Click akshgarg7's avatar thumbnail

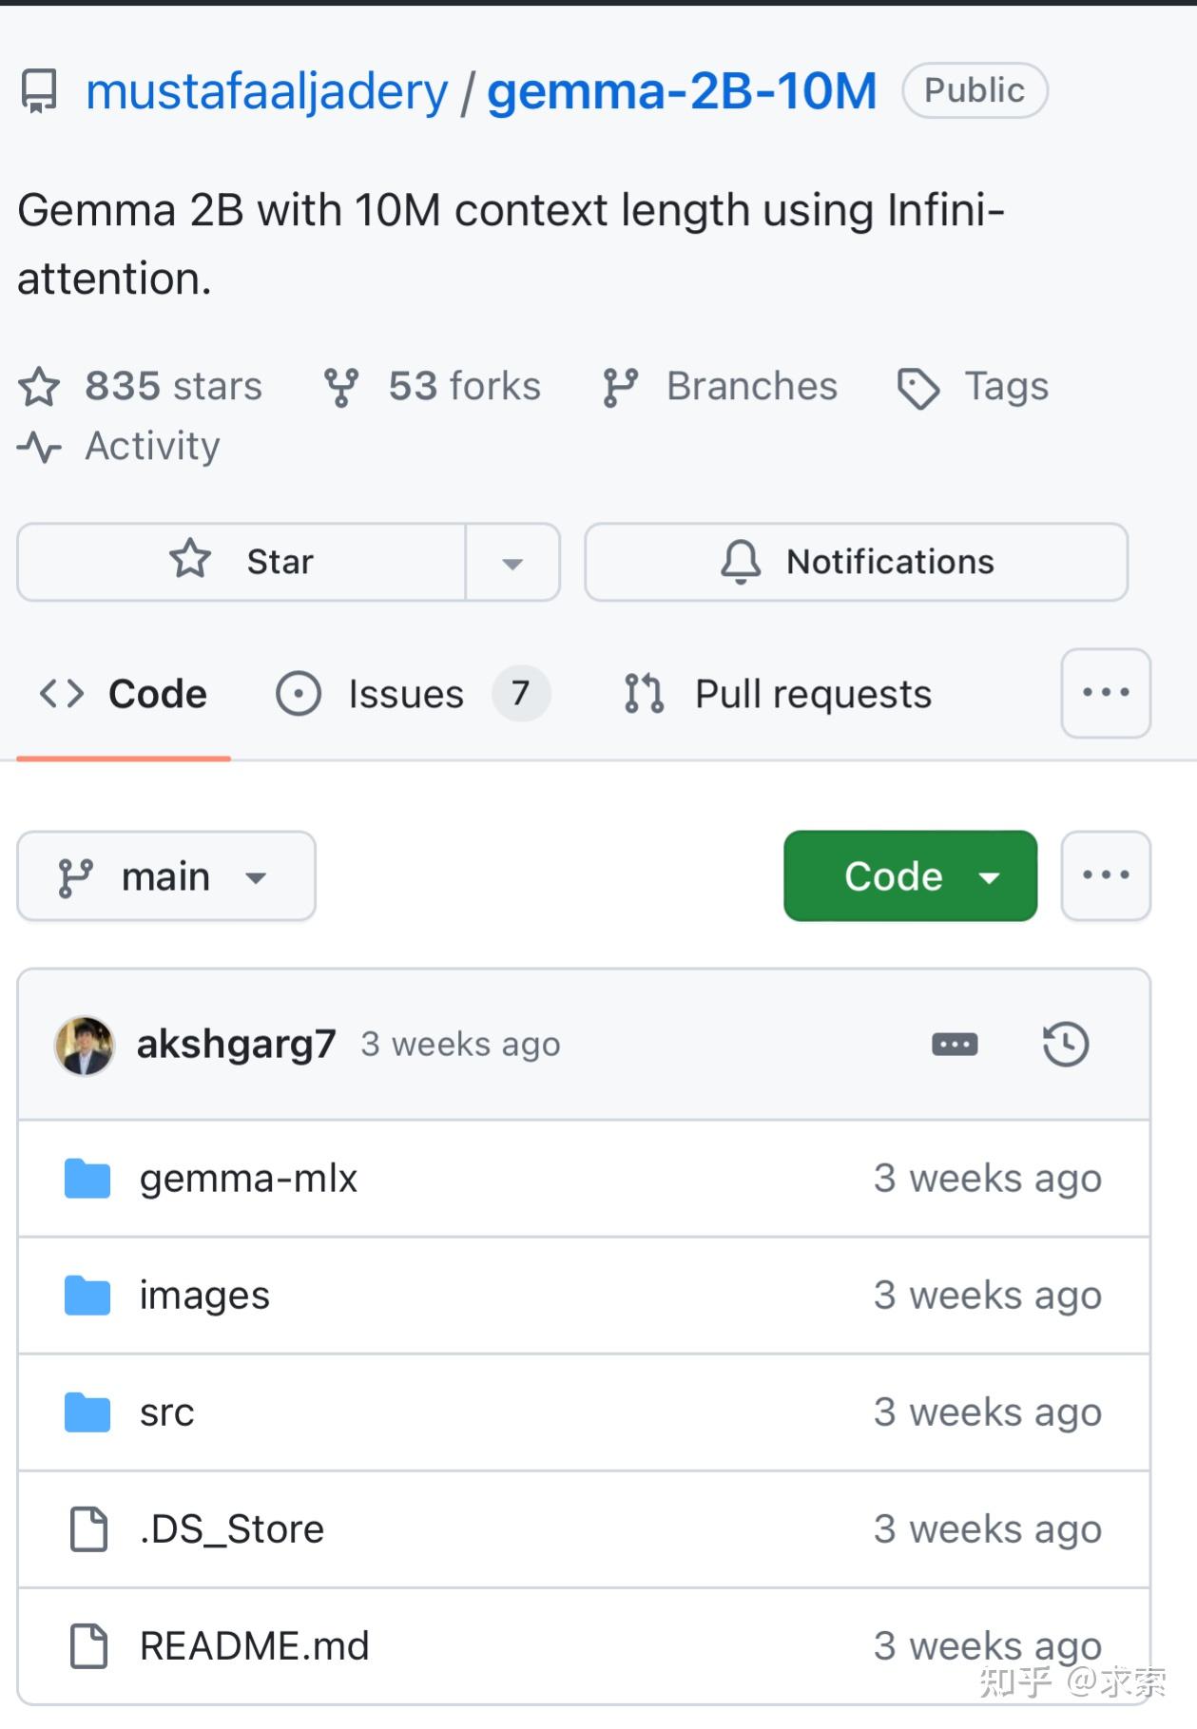coord(85,1045)
